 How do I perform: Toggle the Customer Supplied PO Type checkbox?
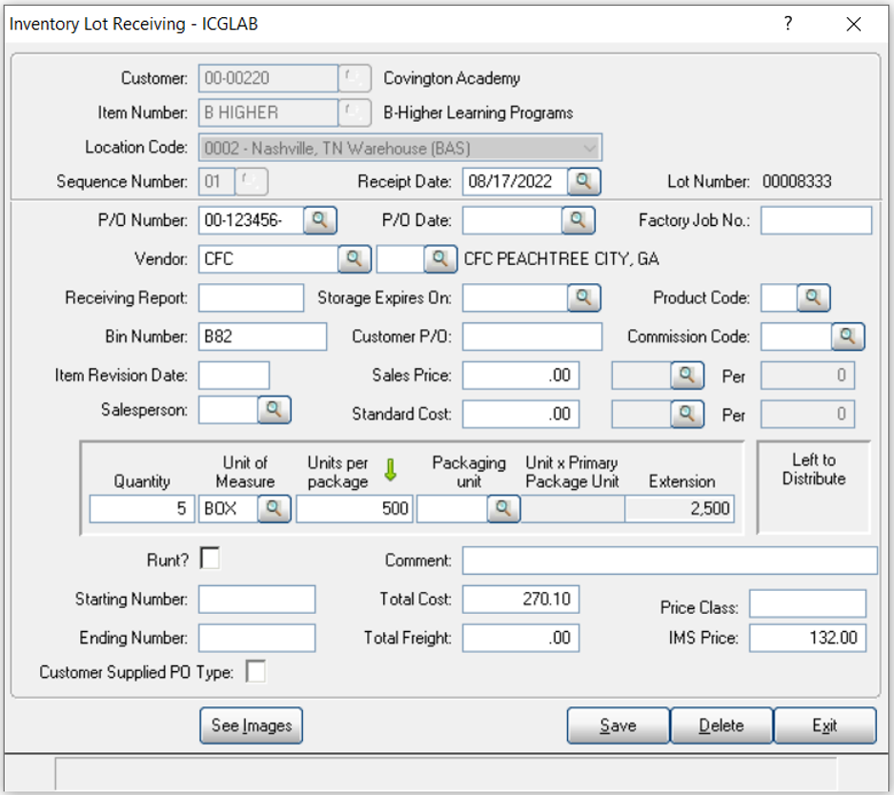coord(255,671)
